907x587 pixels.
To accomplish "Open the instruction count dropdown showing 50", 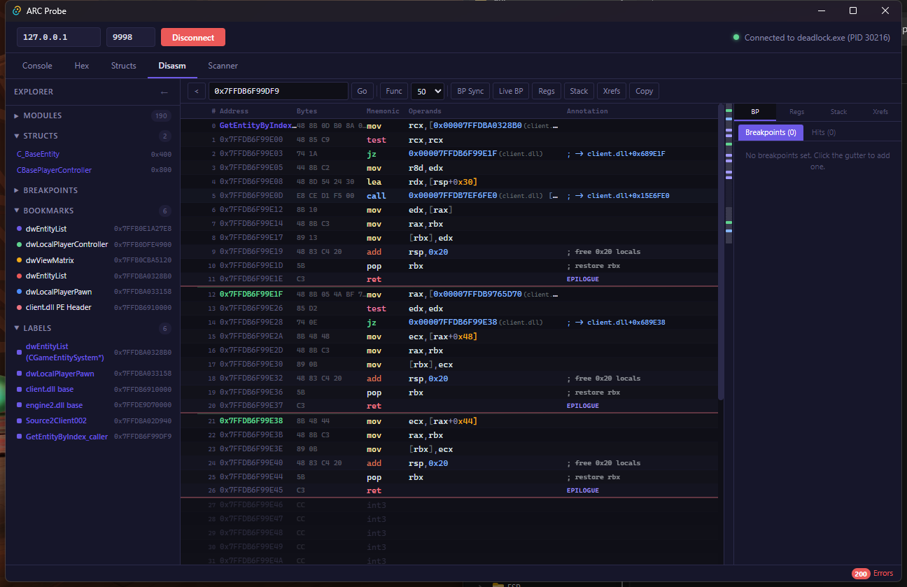I will 428,91.
